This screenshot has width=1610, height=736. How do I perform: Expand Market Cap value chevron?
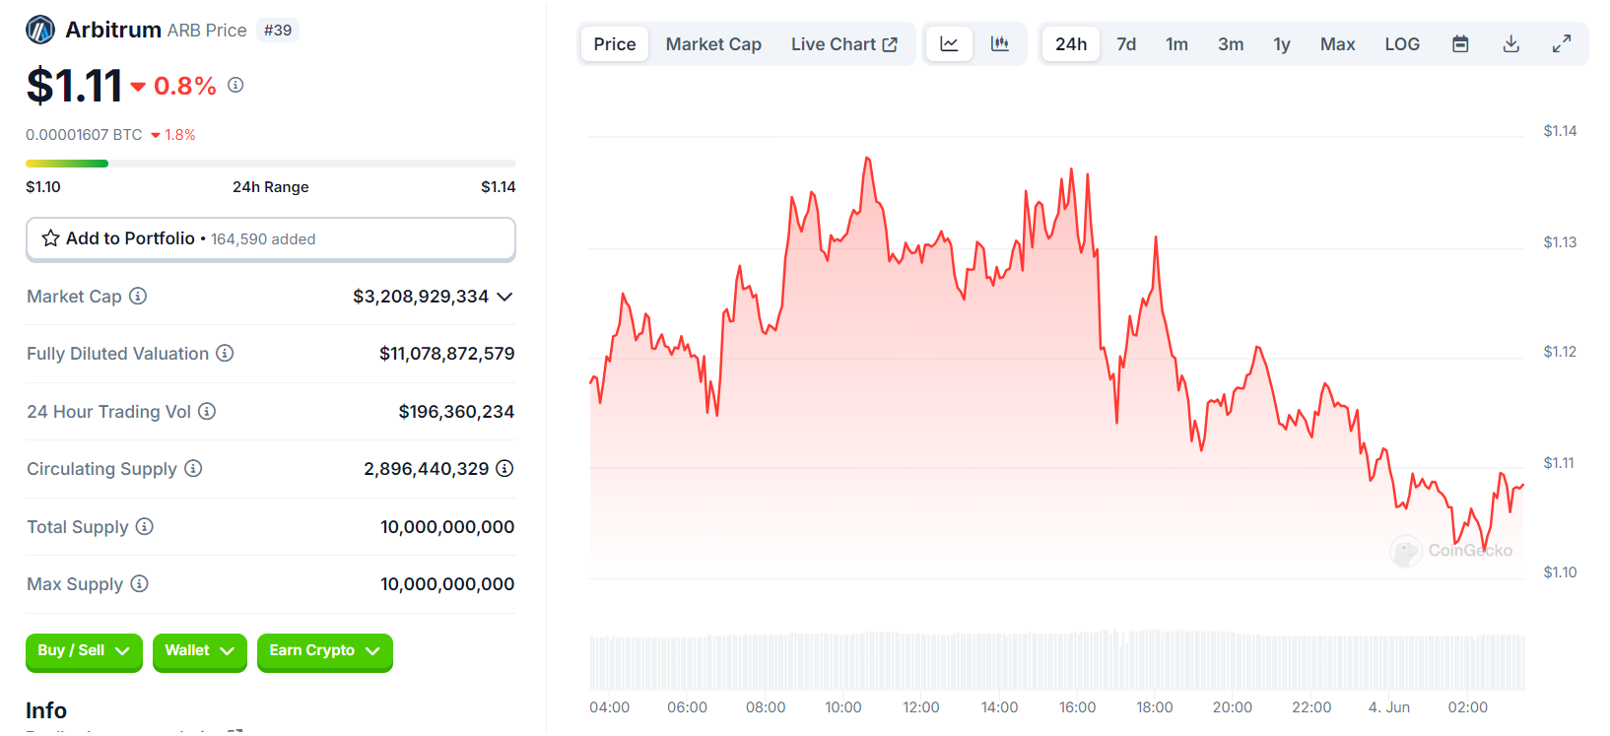[504, 297]
